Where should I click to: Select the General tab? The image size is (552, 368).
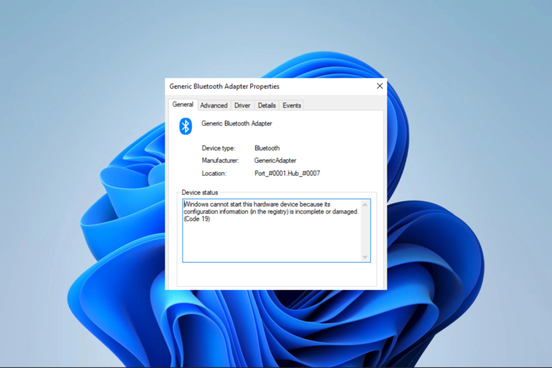coord(182,104)
